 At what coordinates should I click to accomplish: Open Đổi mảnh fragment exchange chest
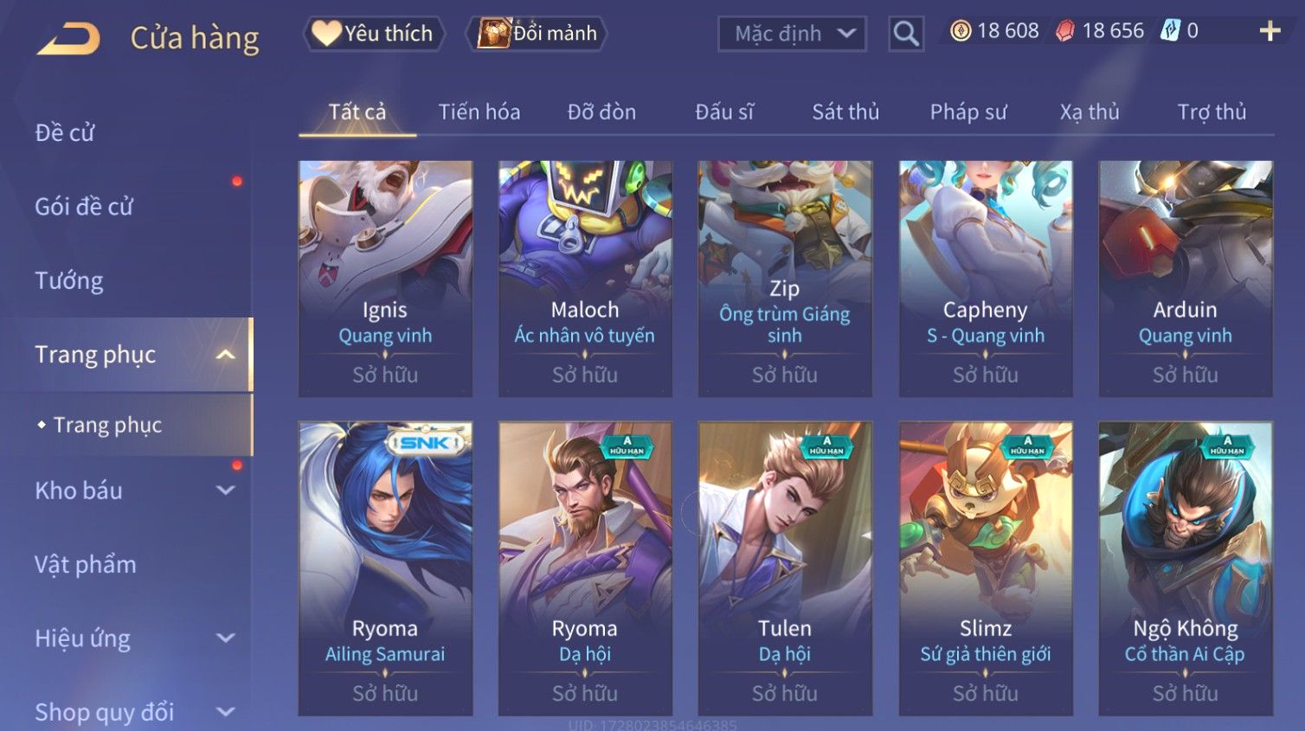point(537,34)
